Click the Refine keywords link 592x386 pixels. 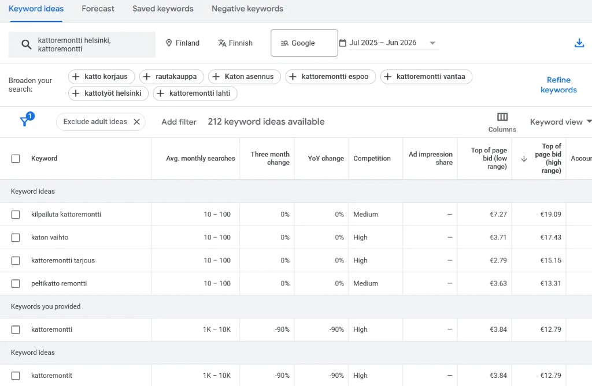click(x=558, y=85)
